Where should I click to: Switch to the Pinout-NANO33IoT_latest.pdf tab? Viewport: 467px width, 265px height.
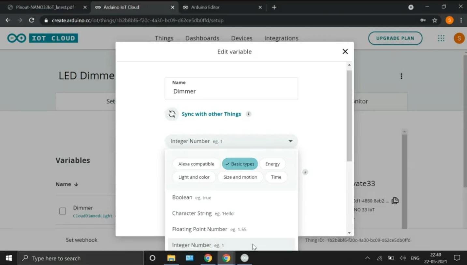(45, 7)
